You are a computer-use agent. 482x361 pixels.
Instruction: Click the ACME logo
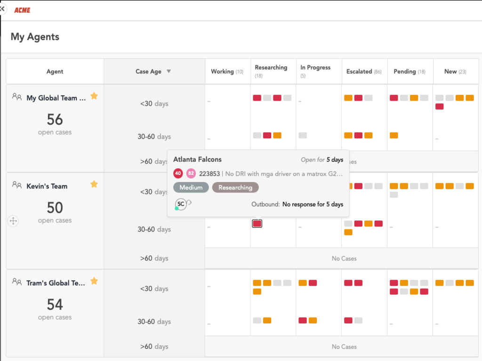(22, 10)
